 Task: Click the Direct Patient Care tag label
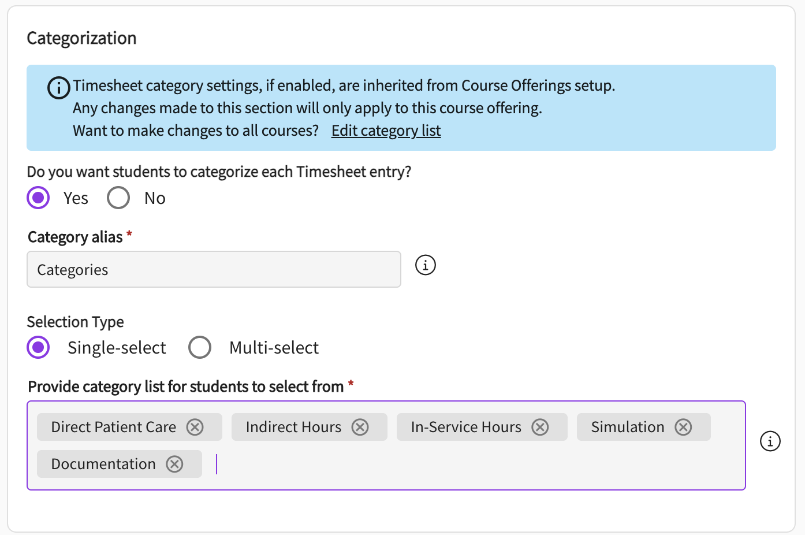click(114, 427)
